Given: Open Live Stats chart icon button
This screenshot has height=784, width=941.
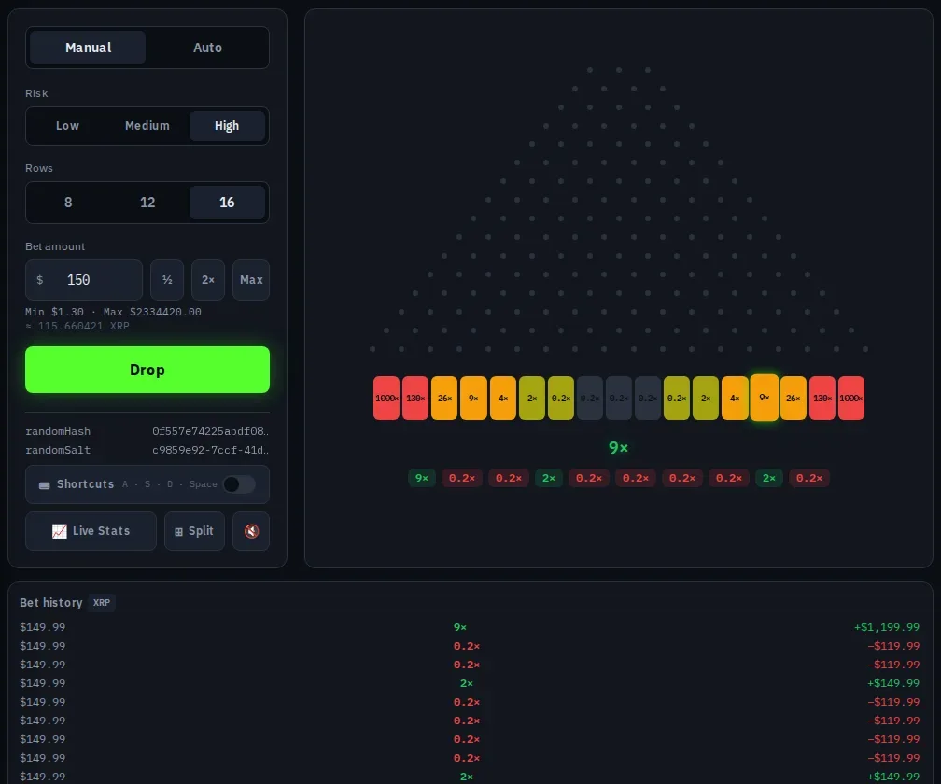Looking at the screenshot, I should [91, 531].
